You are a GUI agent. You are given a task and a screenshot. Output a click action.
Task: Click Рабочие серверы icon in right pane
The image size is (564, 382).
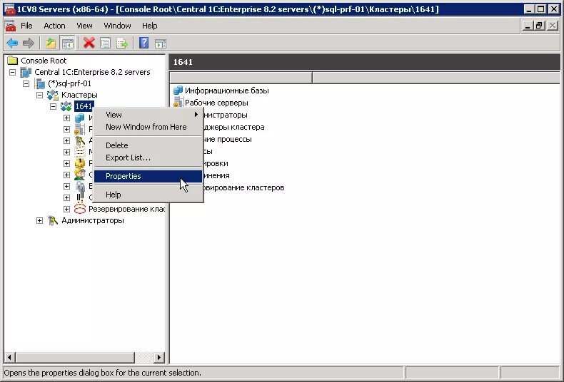pos(178,103)
